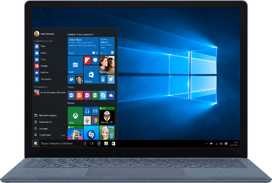Open the Xbox green tile

tap(75, 116)
